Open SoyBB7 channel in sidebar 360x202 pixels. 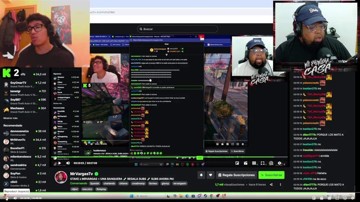click(25, 101)
